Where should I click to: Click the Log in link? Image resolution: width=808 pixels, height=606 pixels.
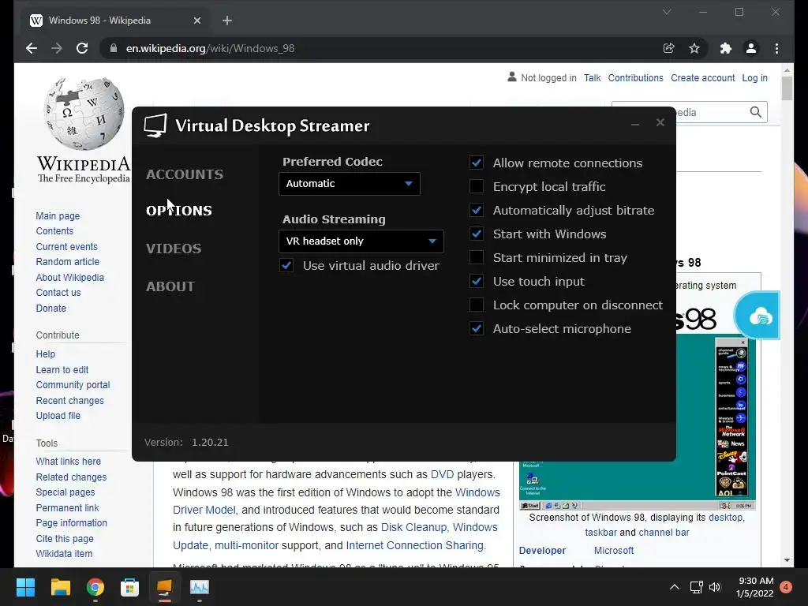click(754, 78)
